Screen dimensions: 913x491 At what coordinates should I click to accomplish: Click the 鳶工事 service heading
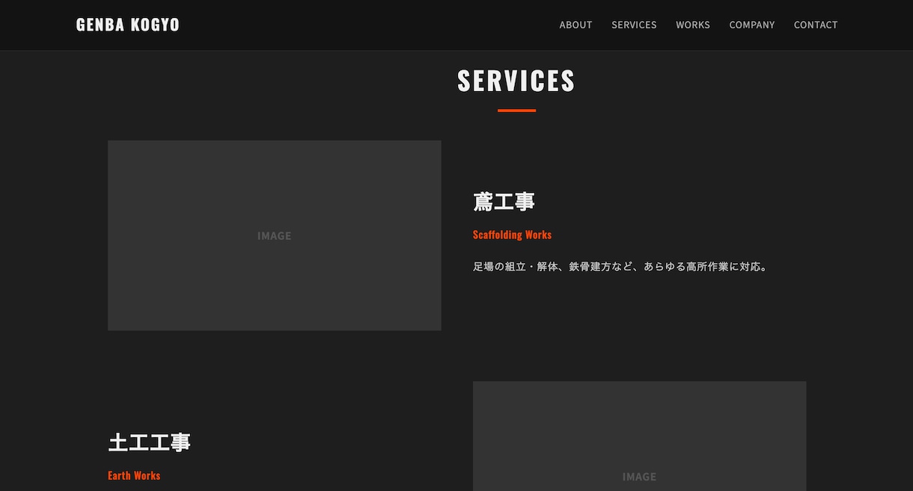tap(504, 202)
